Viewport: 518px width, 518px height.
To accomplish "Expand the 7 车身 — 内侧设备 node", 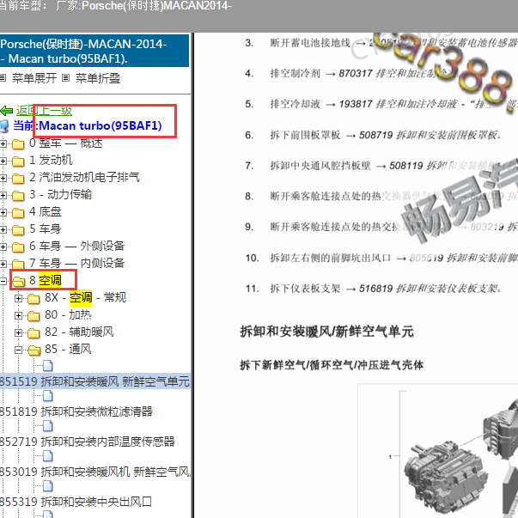I will click(x=3, y=264).
